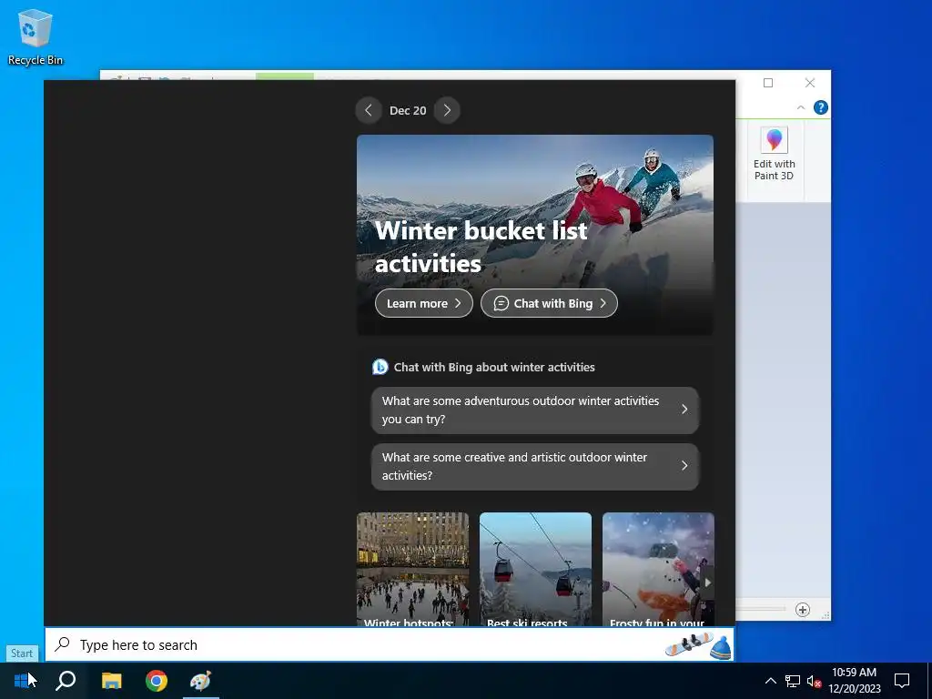
Task: Open Chat with Bing button
Action: tap(549, 303)
